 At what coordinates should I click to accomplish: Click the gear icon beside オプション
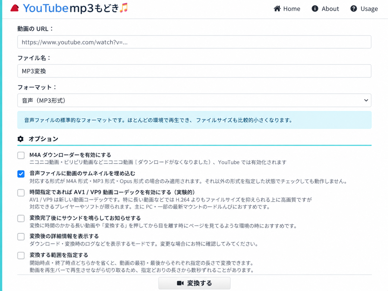coord(21,139)
